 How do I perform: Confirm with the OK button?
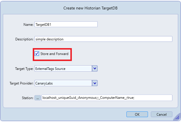click(137, 115)
